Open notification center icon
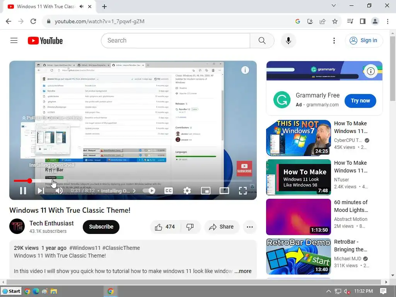396x297 pixels. (x=383, y=291)
